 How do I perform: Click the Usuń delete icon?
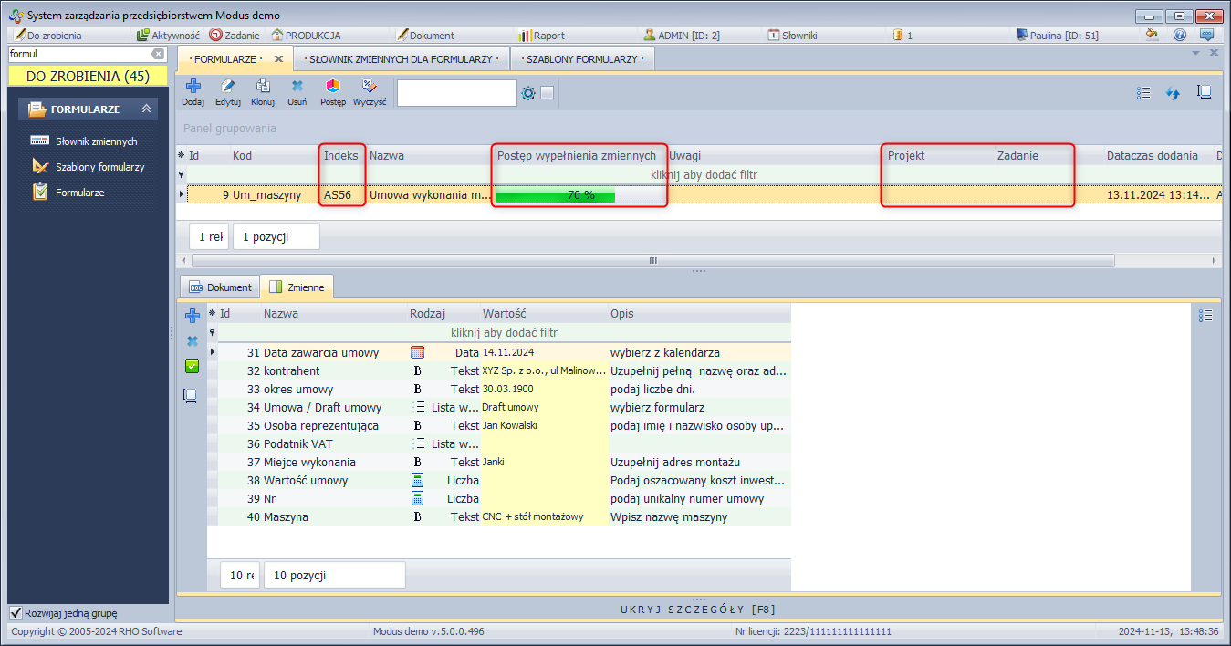coord(297,87)
